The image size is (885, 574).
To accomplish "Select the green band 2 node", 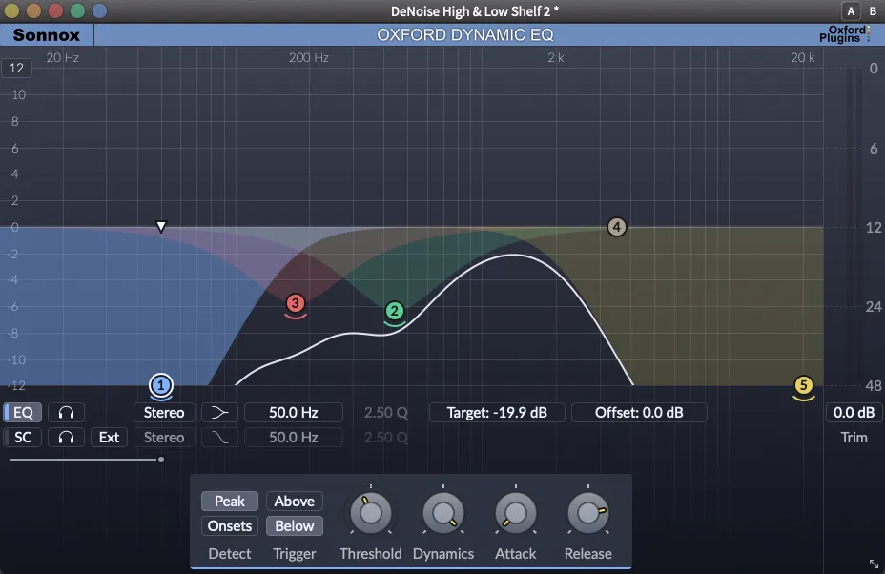I will (395, 311).
